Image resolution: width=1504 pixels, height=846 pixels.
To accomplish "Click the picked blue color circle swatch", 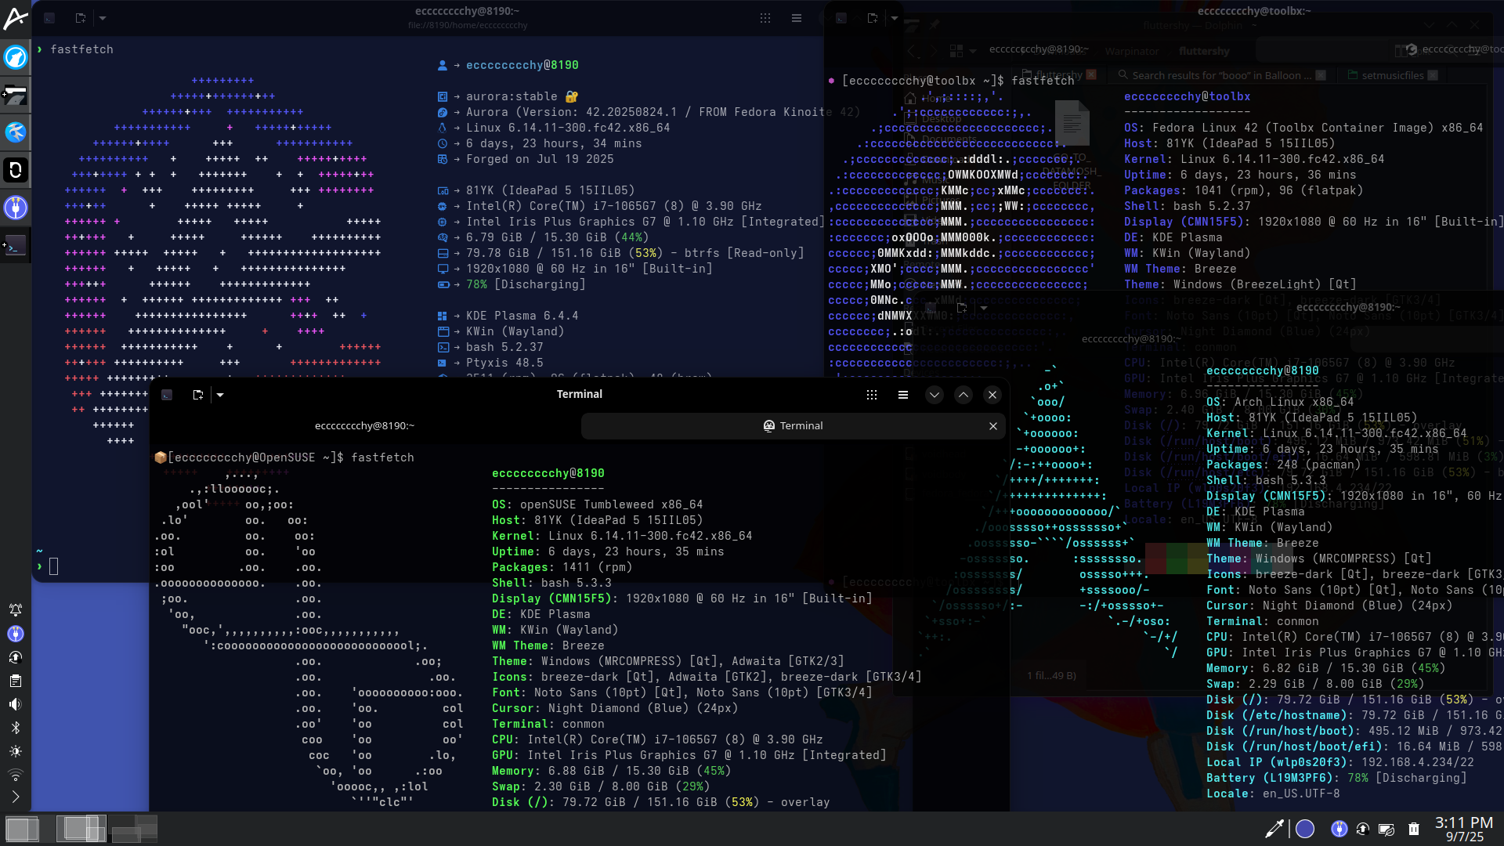I will click(1305, 829).
